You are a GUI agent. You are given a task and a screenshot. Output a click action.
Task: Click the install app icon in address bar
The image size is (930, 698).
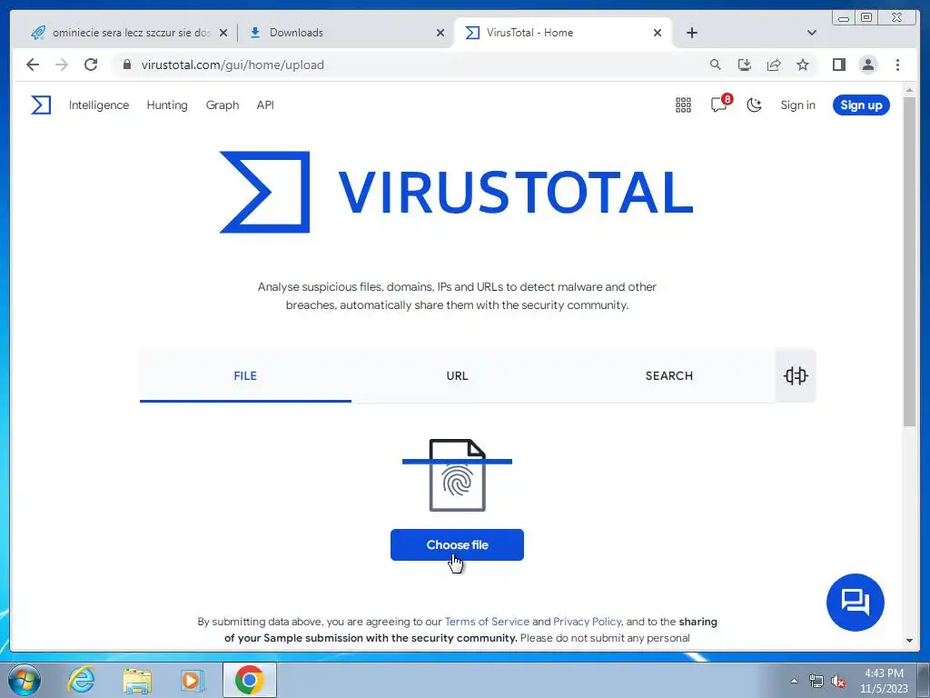pos(745,65)
